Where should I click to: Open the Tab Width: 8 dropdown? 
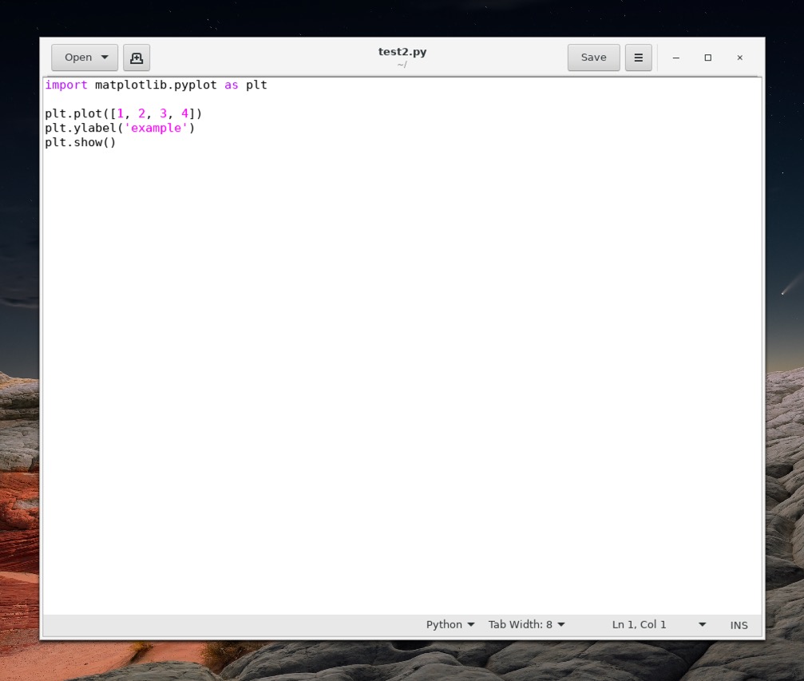[x=526, y=624]
